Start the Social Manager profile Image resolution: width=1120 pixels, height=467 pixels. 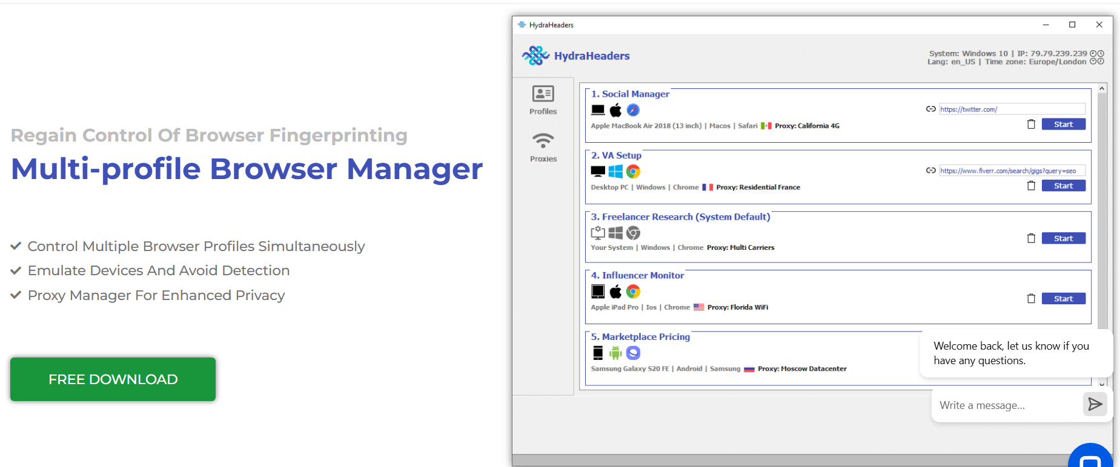pos(1063,124)
